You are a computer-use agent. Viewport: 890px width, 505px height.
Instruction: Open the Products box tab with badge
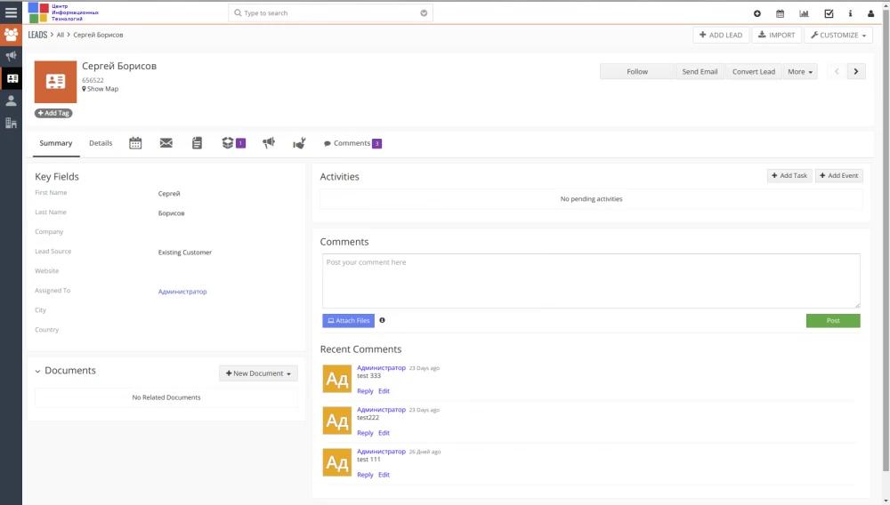pos(233,143)
